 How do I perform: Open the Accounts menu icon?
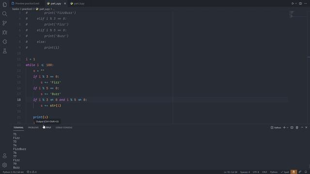5,156
